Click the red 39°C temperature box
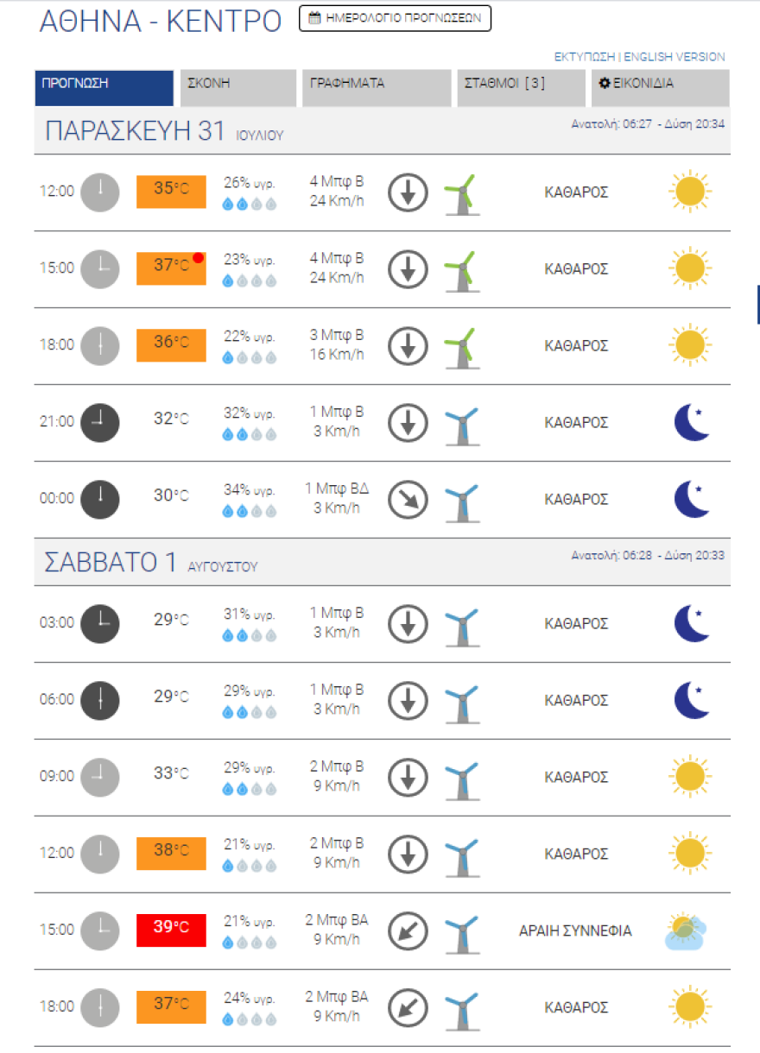Image resolution: width=760 pixels, height=1053 pixels. click(171, 930)
